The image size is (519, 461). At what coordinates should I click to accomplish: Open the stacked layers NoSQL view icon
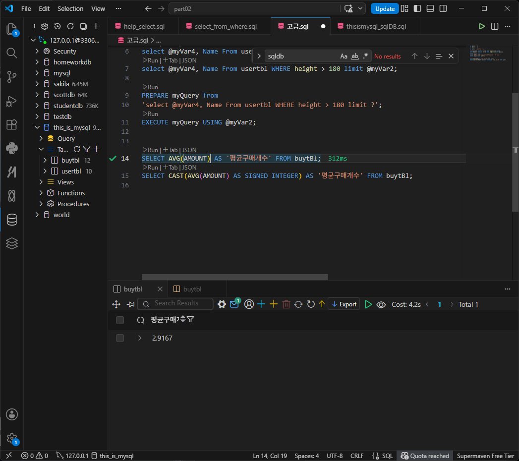(x=12, y=243)
